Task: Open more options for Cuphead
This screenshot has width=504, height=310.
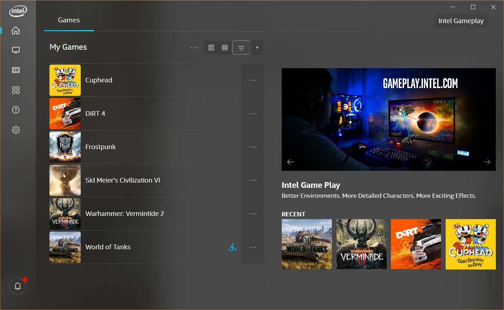Action: (253, 80)
